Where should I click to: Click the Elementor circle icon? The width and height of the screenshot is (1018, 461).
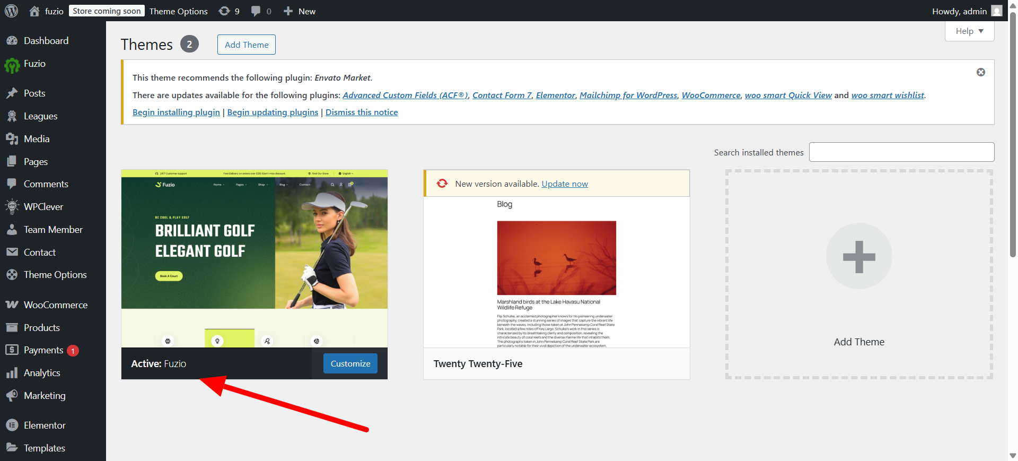click(x=12, y=425)
